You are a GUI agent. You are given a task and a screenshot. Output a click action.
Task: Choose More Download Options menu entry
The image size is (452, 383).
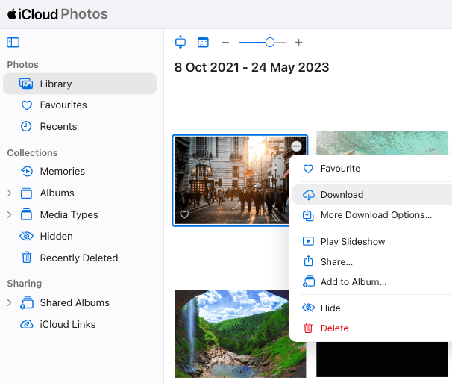(376, 215)
